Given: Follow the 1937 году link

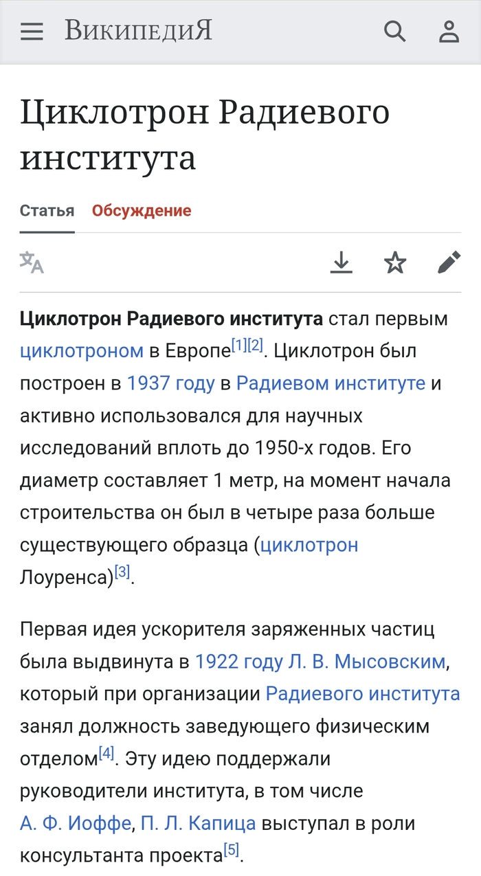Looking at the screenshot, I should [170, 383].
